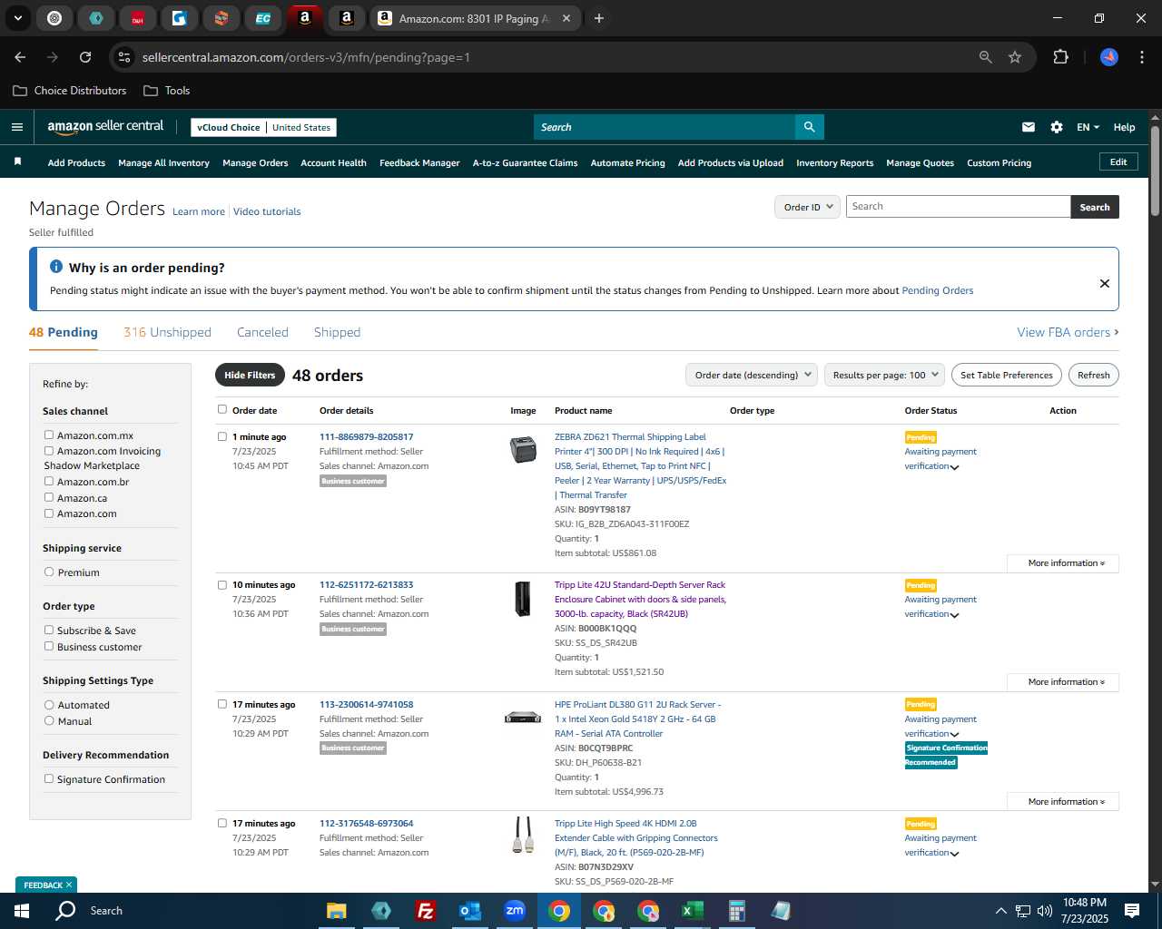Screen dimensions: 1162x929
Task: Open the Windows notification center icon
Action: point(1132,911)
